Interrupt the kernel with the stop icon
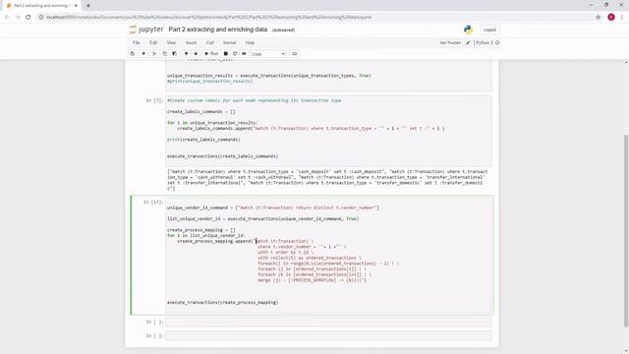This screenshot has height=354, width=629. click(x=226, y=54)
